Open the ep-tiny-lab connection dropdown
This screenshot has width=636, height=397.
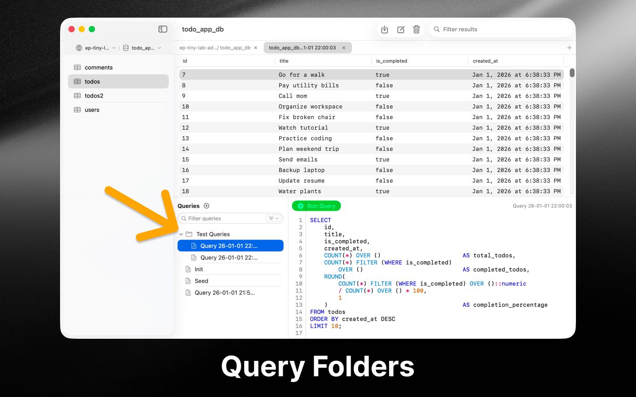[x=114, y=48]
